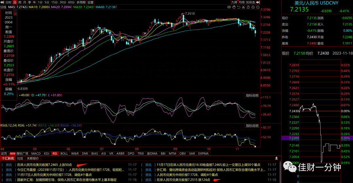
Task: Open the 个汇新闻 news tab
Action: click(8, 159)
